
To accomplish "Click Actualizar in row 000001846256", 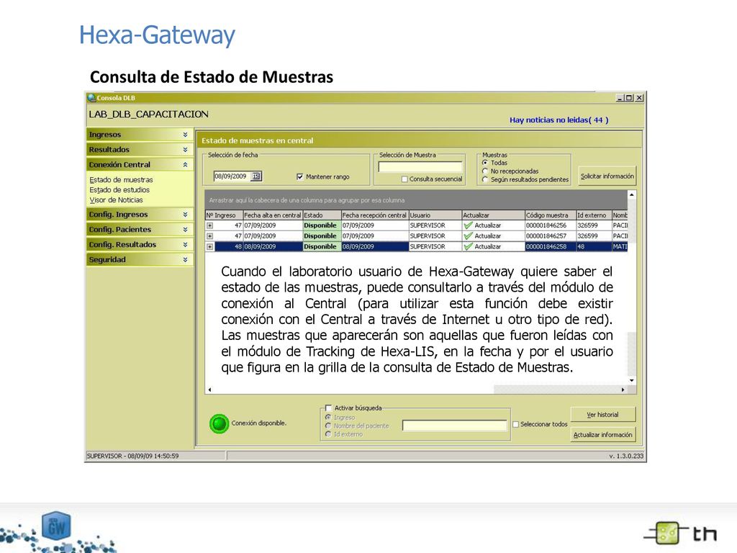I will (x=487, y=225).
